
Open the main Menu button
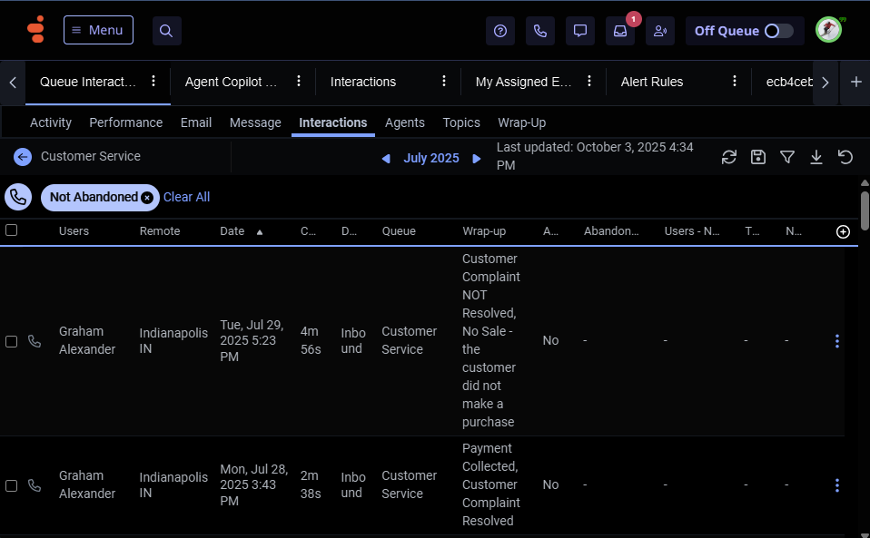point(98,30)
